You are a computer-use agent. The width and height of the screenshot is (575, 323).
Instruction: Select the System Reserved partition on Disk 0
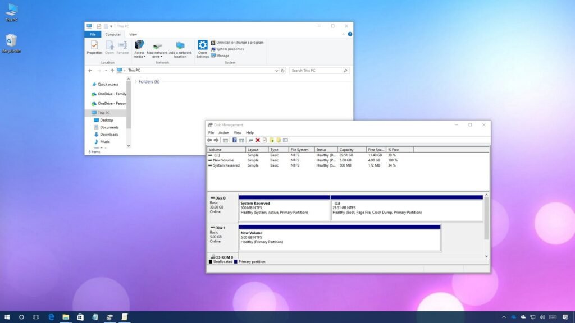coord(284,208)
